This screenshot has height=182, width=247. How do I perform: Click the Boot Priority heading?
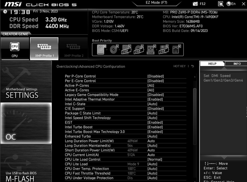pyautogui.click(x=102, y=40)
